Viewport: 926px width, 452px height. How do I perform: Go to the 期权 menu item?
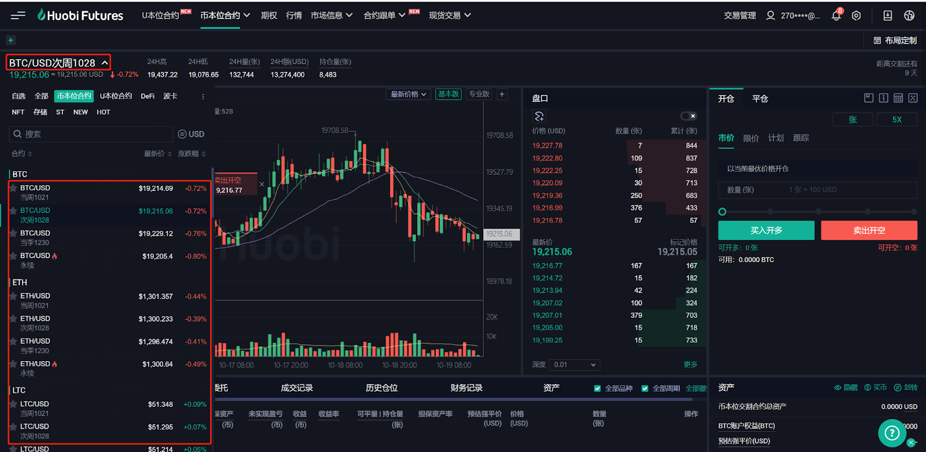pos(269,16)
